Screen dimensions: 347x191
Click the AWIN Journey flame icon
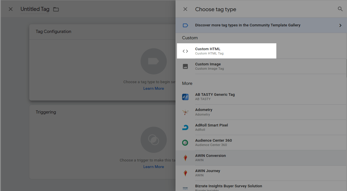[185, 173]
